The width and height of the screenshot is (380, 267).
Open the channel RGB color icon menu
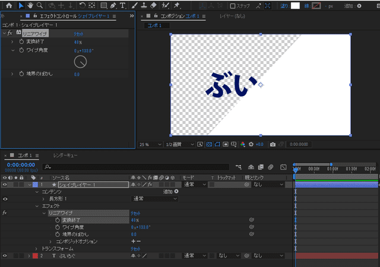click(243, 144)
